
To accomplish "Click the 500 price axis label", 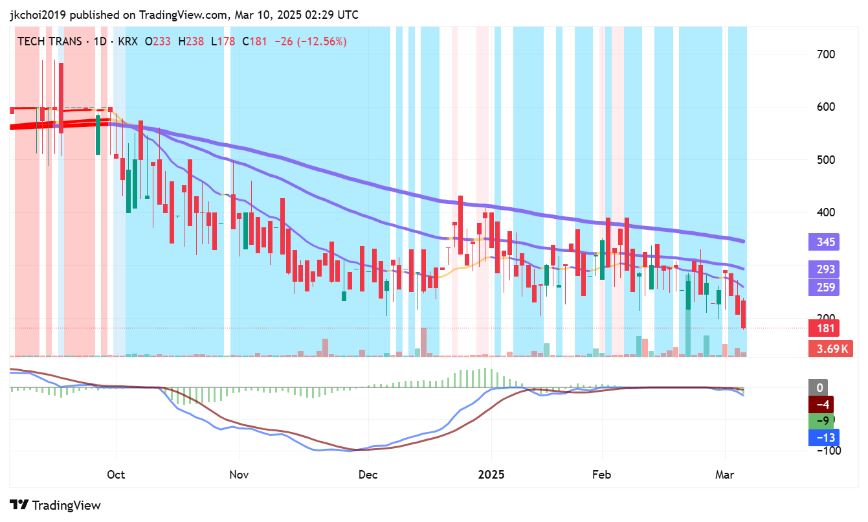I will [825, 160].
